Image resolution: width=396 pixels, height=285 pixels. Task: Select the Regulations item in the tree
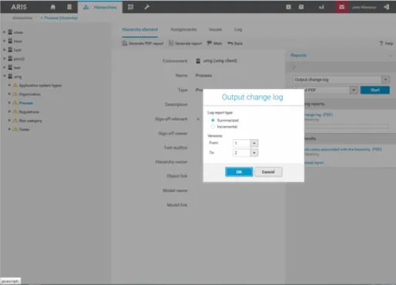29,111
